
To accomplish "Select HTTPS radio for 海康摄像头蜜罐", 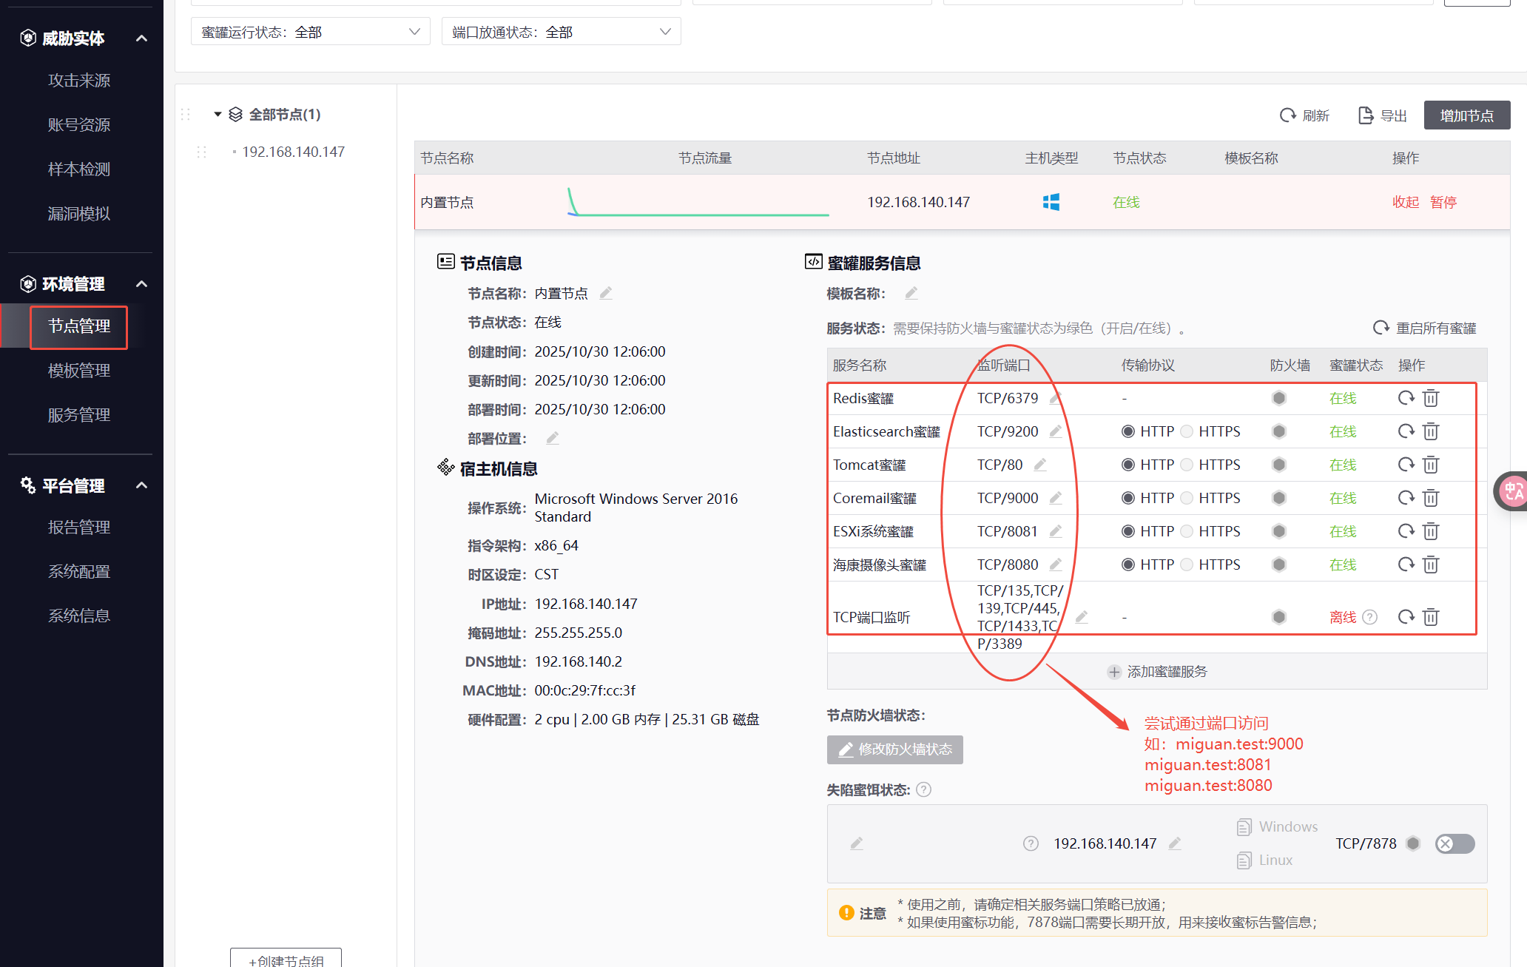I will pos(1187,565).
